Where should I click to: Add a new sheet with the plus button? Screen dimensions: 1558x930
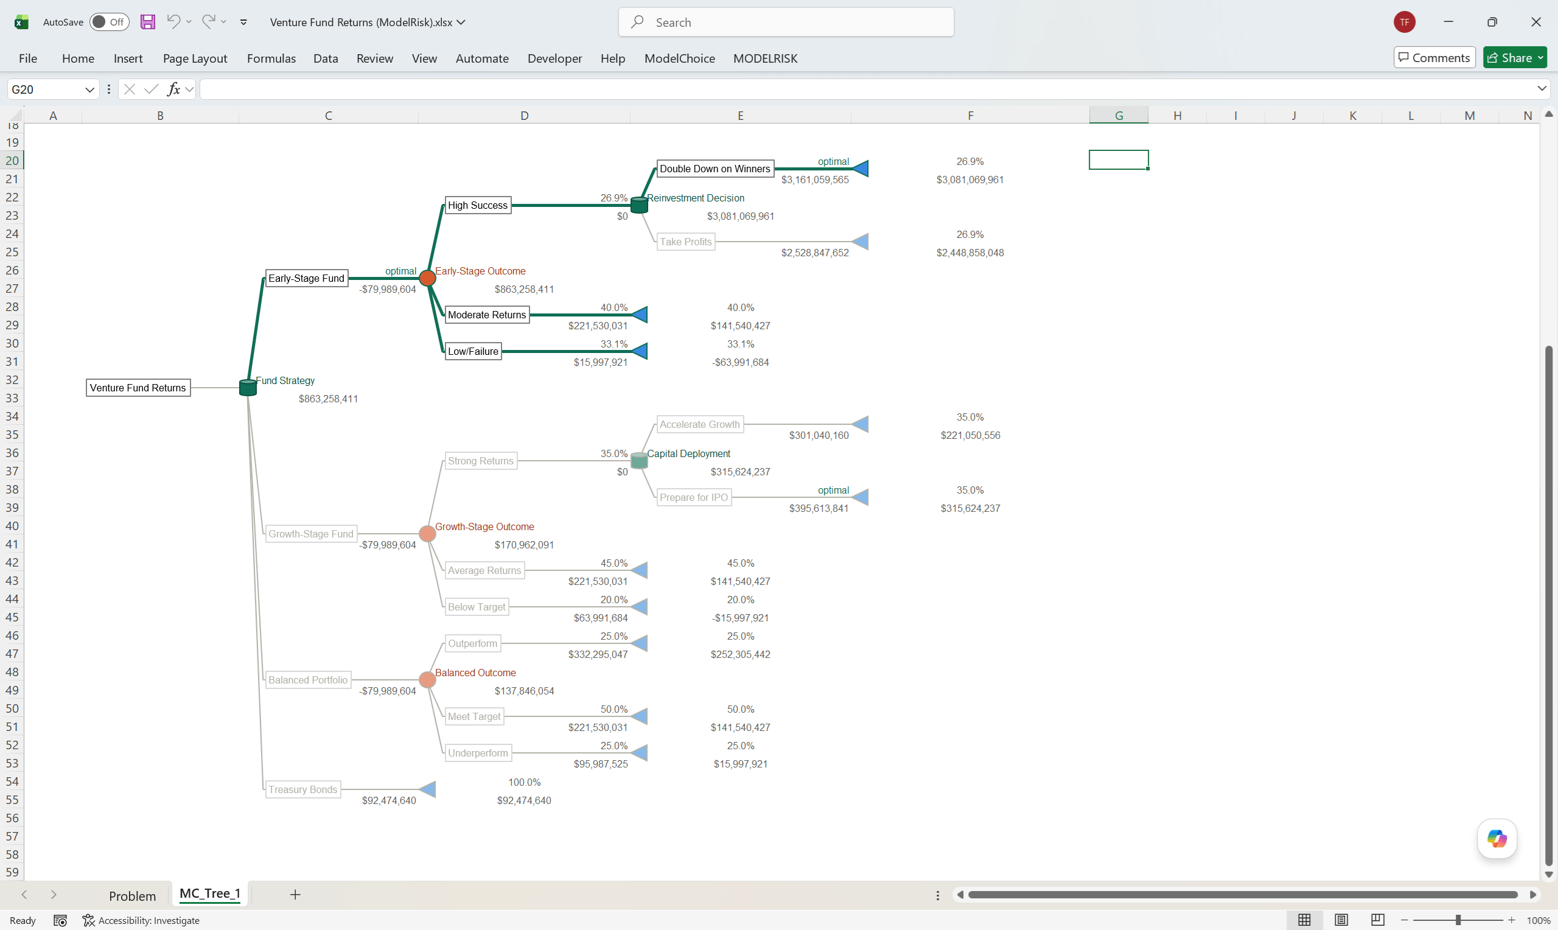point(295,895)
